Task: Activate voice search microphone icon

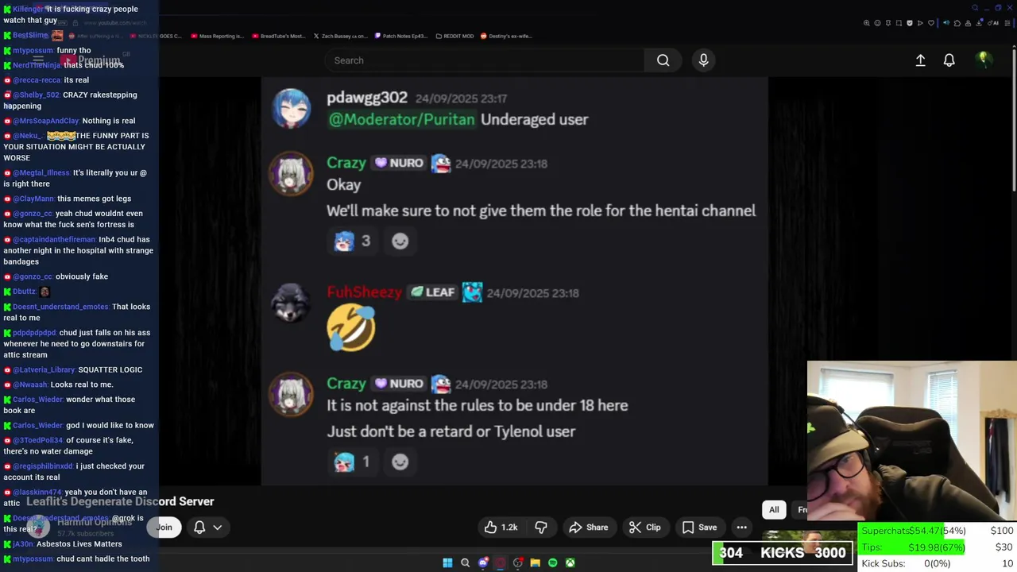Action: (703, 60)
